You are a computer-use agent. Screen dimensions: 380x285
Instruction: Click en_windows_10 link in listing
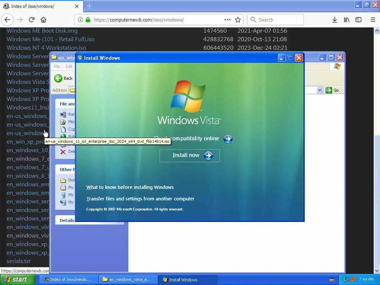coord(27,150)
